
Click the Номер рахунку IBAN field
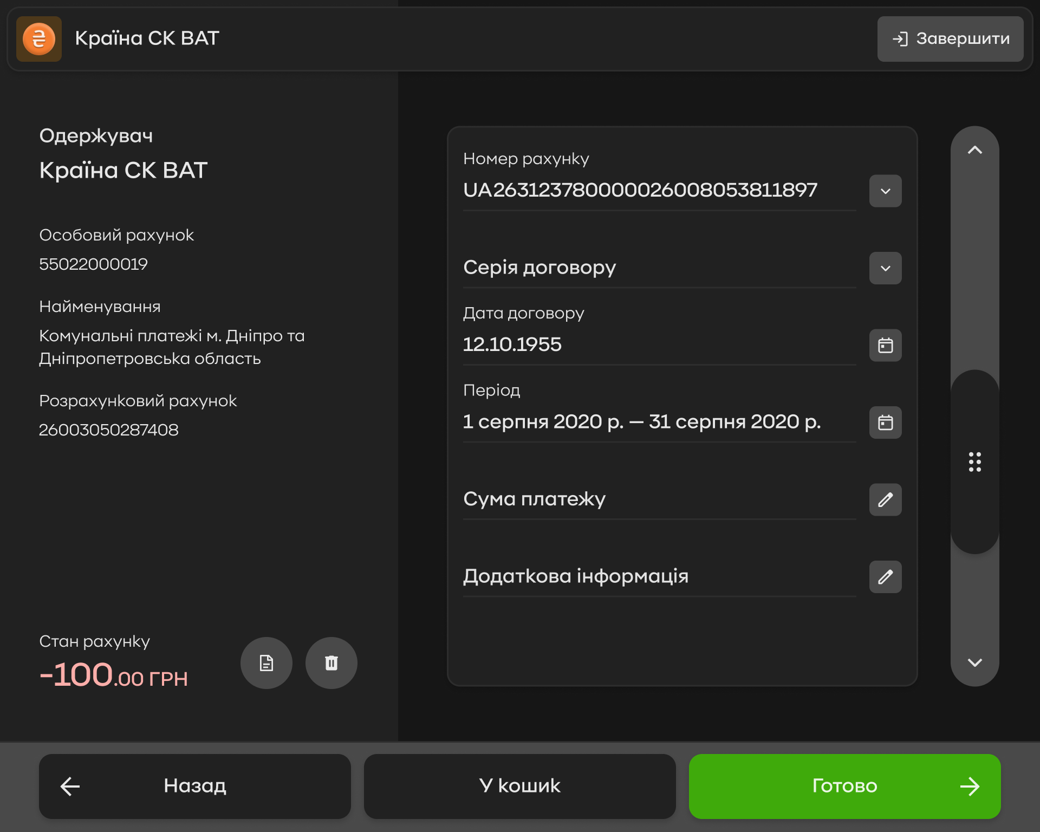[660, 190]
